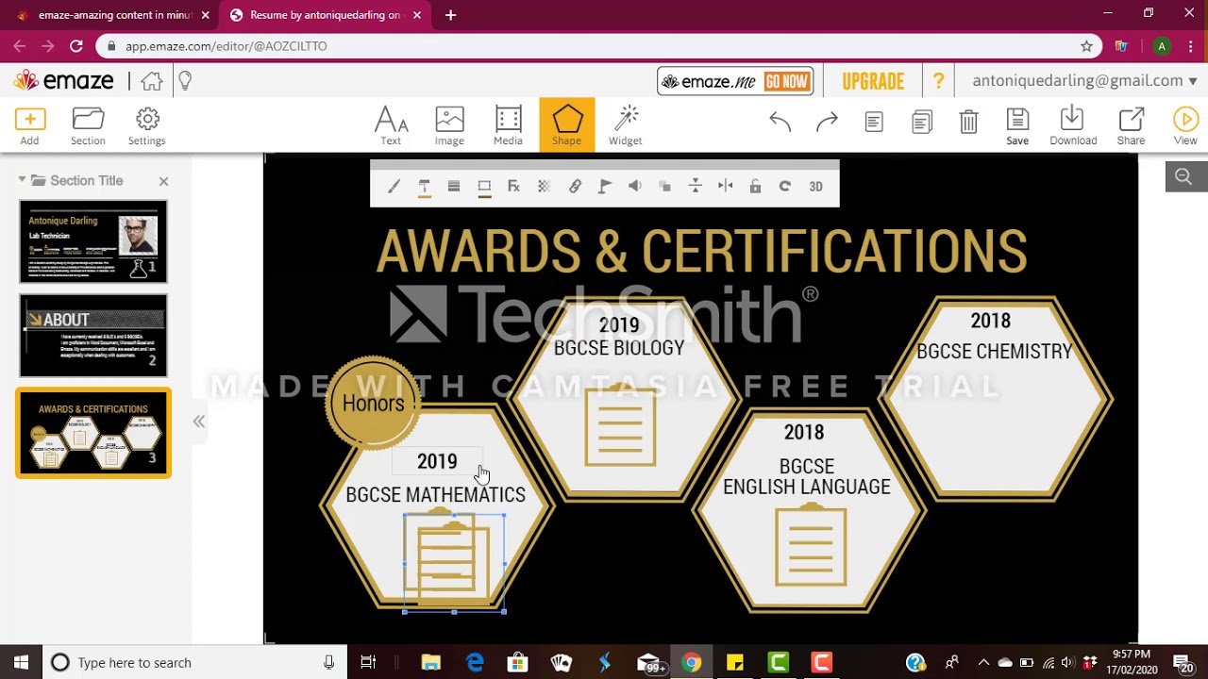Open the checkerboard opacity tool
Screen dimensions: 1208x679
pos(545,187)
